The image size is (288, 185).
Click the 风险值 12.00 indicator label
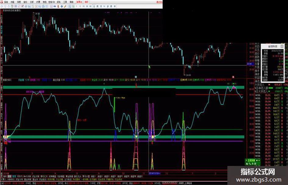[x=24, y=80]
